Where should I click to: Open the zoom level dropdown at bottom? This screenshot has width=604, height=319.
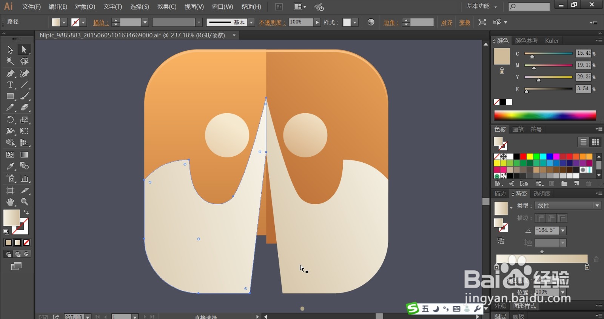click(88, 317)
